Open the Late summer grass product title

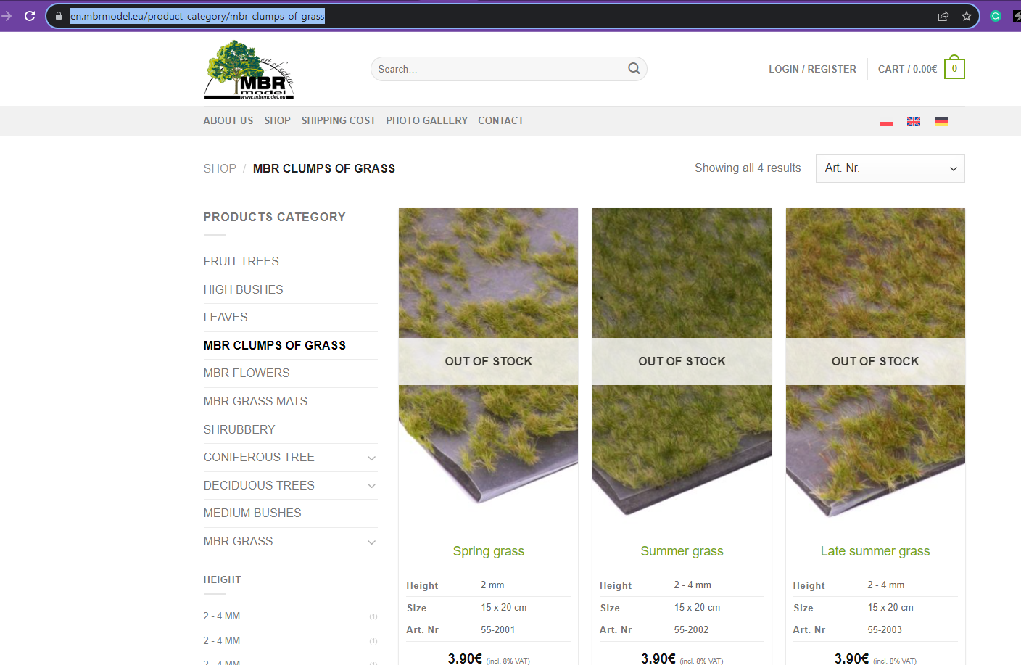875,551
